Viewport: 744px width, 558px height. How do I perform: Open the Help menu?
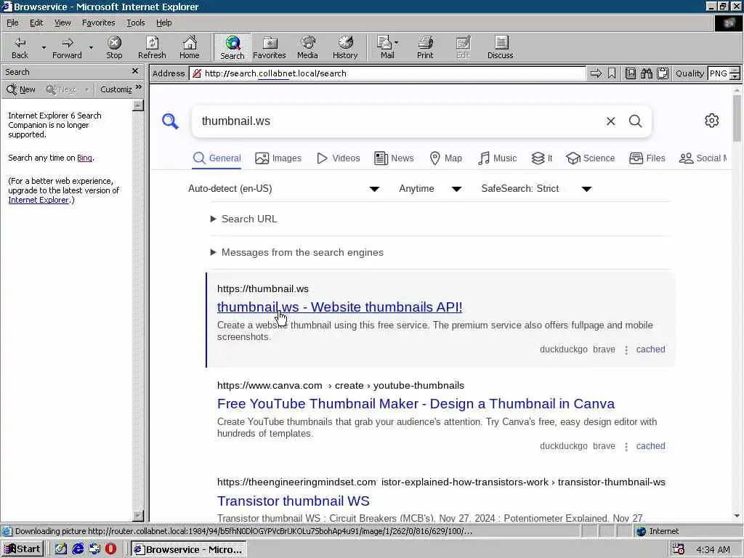163,23
